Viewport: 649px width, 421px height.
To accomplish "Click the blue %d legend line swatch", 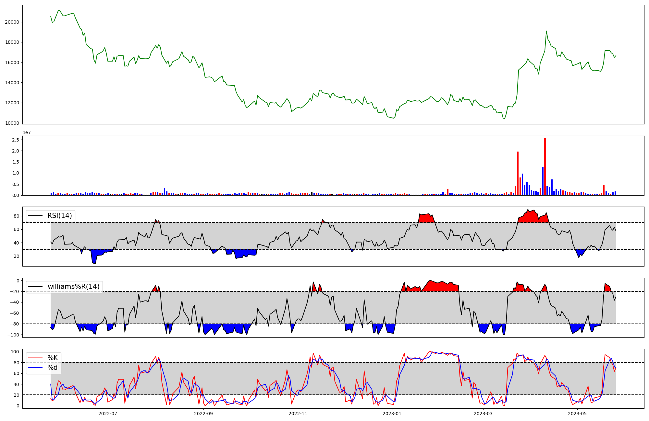I will [x=35, y=368].
